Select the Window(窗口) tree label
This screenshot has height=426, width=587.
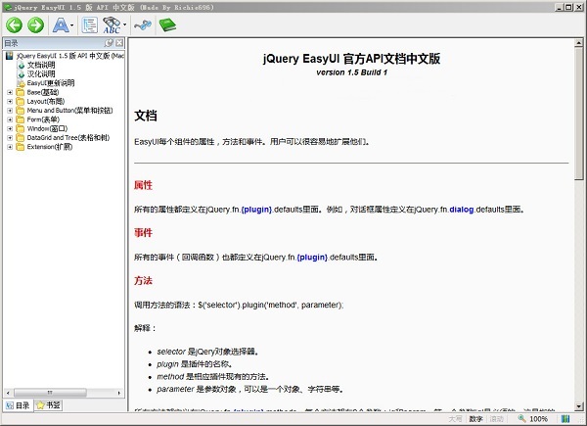pyautogui.click(x=47, y=128)
